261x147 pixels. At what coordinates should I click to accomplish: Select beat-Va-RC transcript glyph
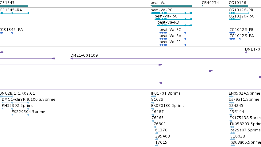tap(171, 13)
